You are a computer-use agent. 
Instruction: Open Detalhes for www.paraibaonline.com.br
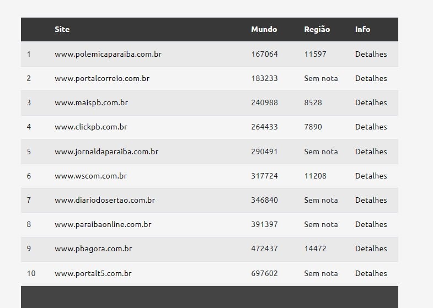pos(371,224)
